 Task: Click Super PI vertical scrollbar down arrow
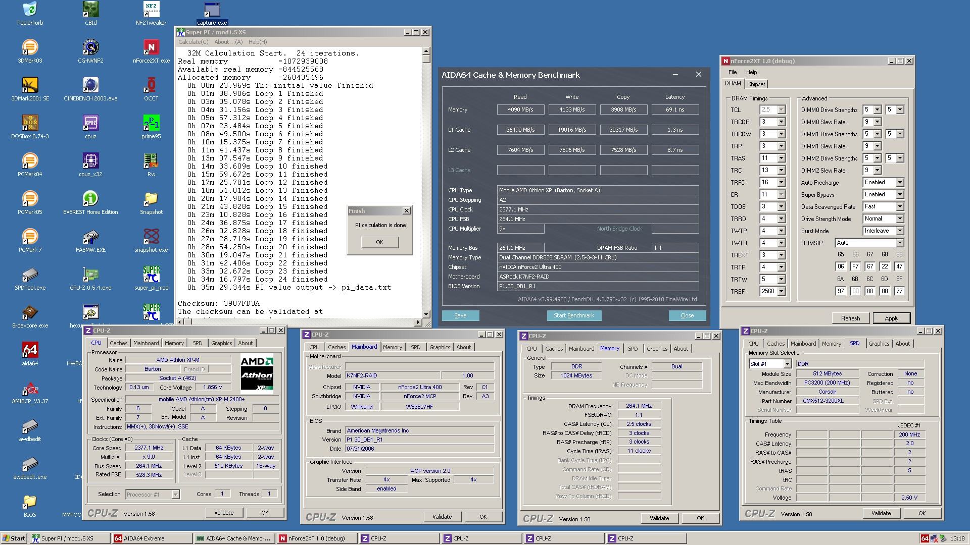tap(426, 314)
